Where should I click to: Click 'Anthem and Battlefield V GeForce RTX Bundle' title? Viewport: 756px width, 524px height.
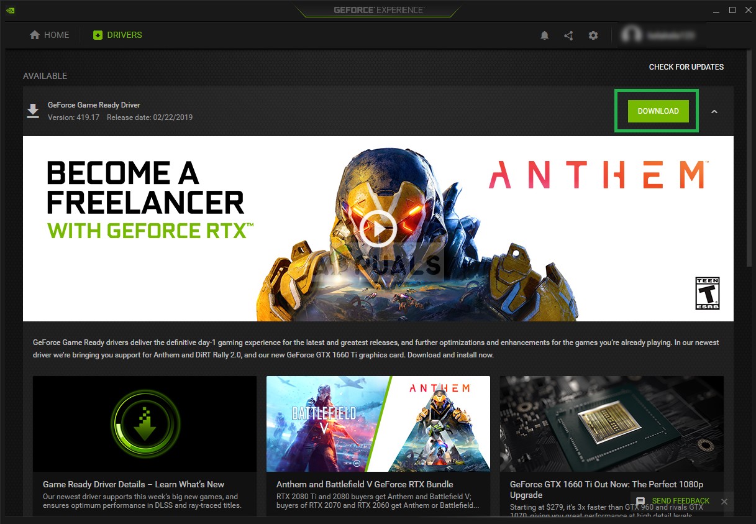coord(365,484)
